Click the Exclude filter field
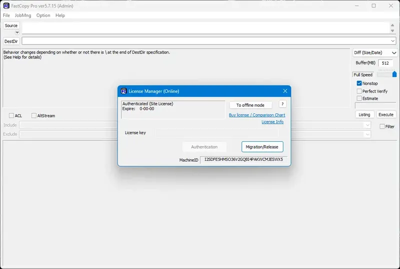The image size is (400, 269). pyautogui.click(x=195, y=134)
